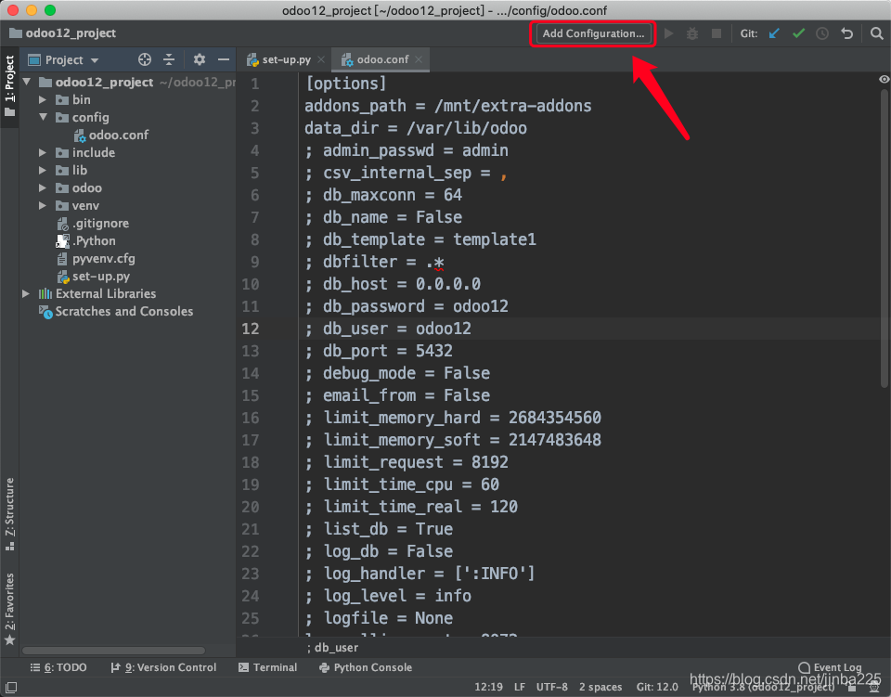Collapse all with the project toolbar icon
The height and width of the screenshot is (697, 891).
click(x=169, y=59)
